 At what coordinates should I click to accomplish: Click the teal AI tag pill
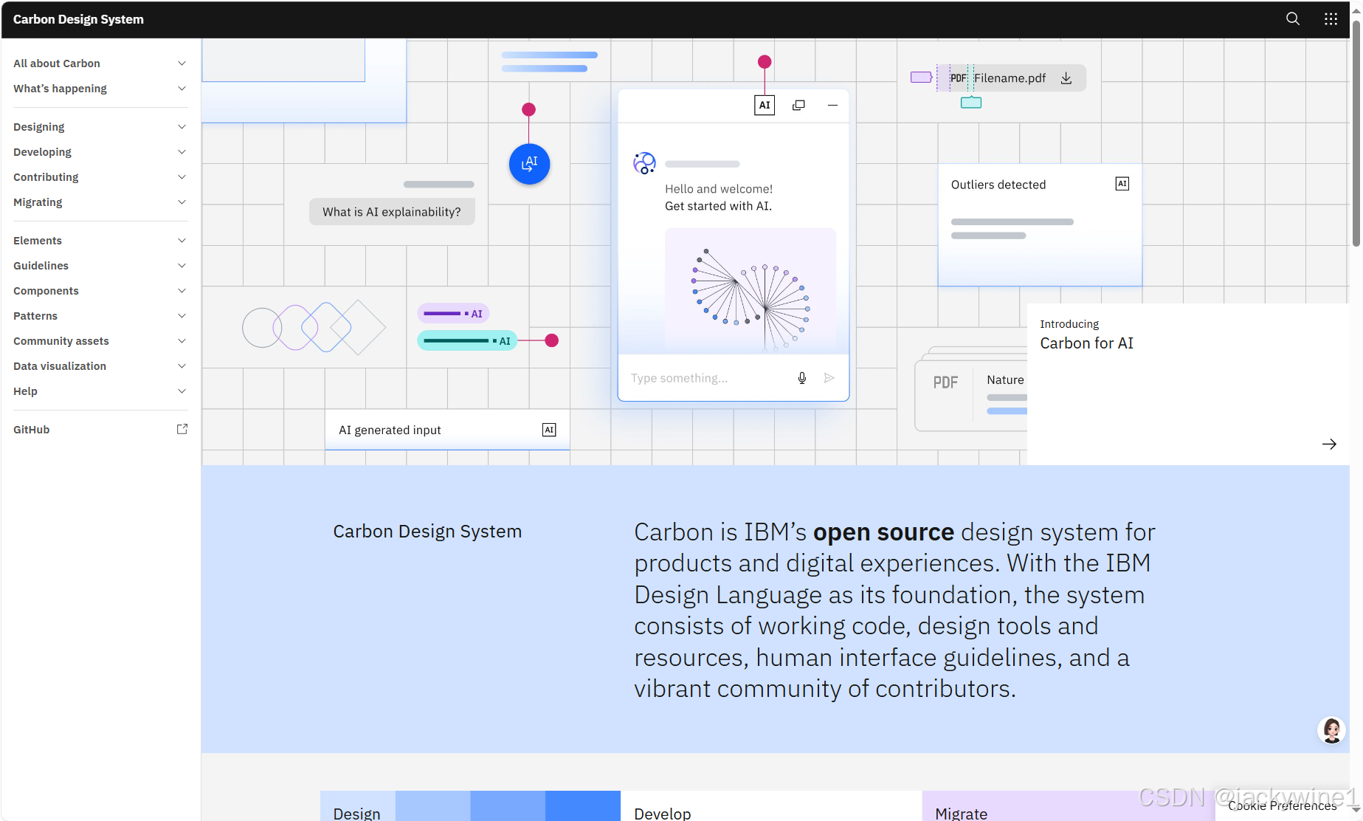[x=467, y=340]
